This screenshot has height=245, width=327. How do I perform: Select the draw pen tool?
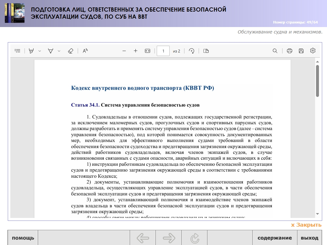coord(51,51)
